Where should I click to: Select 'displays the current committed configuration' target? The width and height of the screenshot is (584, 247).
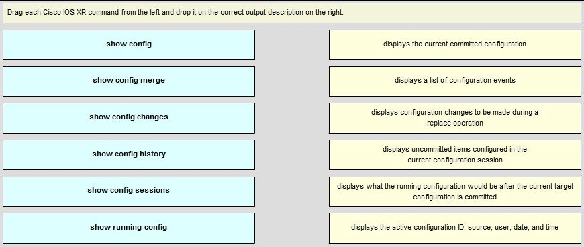(454, 44)
